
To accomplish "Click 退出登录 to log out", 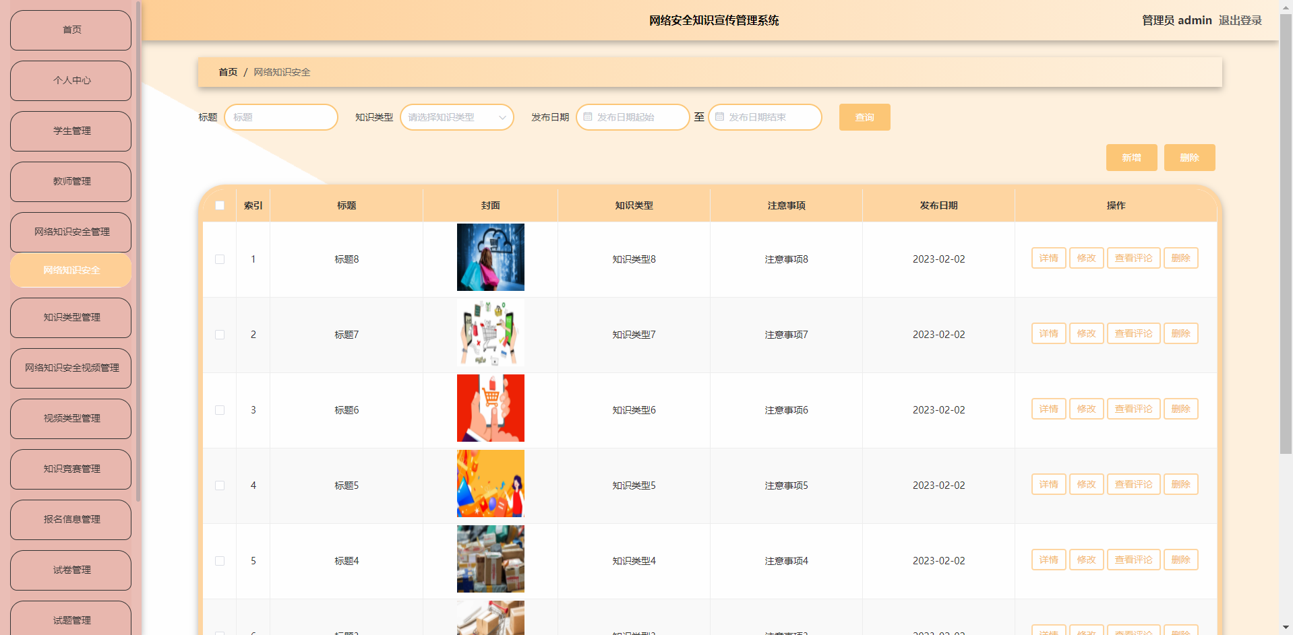I will point(1240,21).
